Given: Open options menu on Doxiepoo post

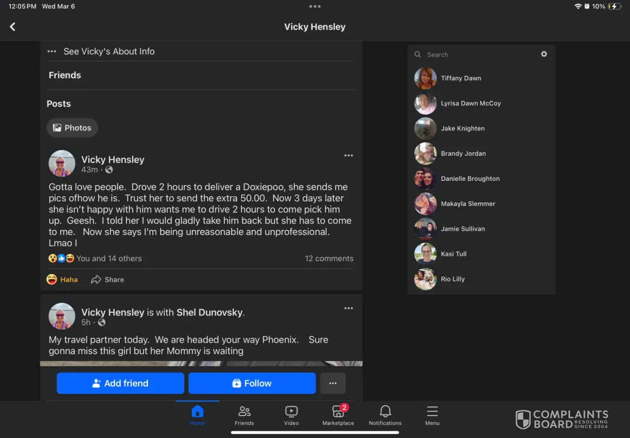Looking at the screenshot, I should [x=348, y=155].
